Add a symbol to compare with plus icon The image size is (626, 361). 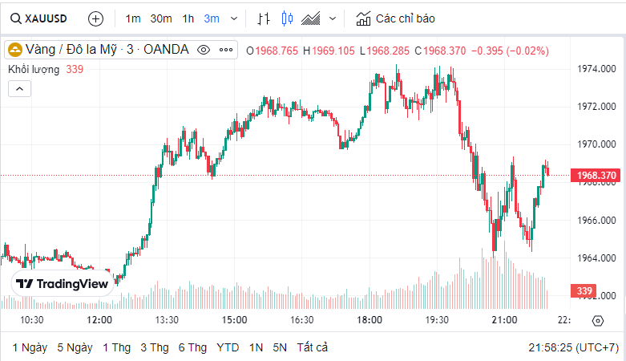click(x=95, y=18)
